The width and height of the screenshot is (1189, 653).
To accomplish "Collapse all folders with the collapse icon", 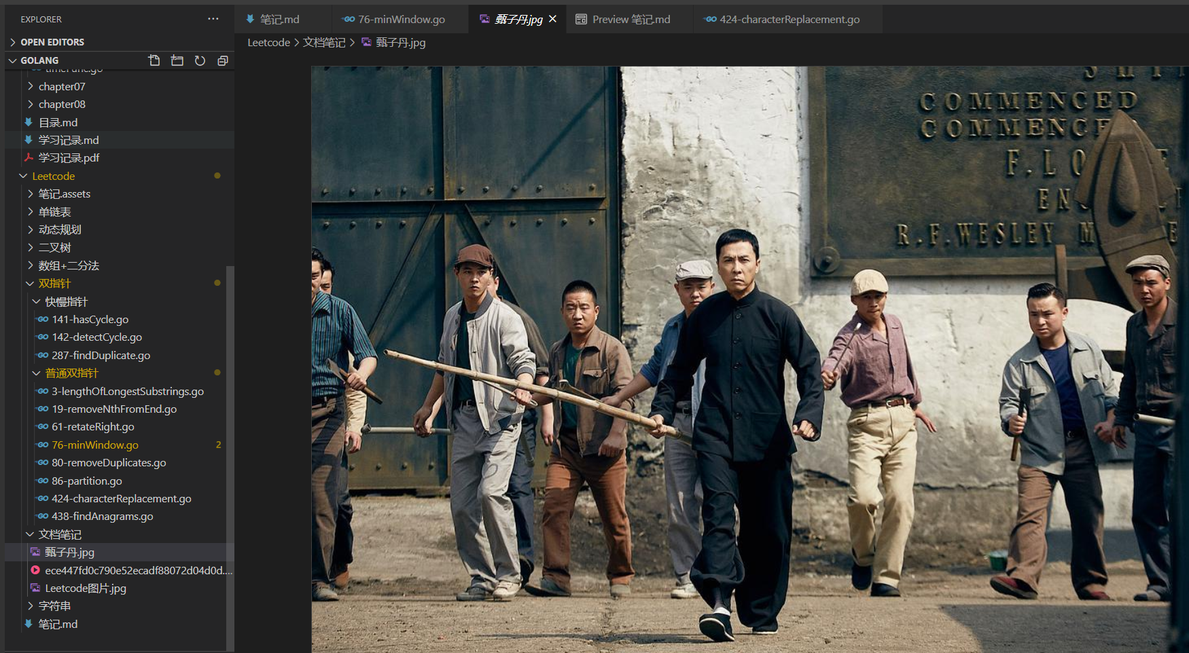I will pos(222,60).
